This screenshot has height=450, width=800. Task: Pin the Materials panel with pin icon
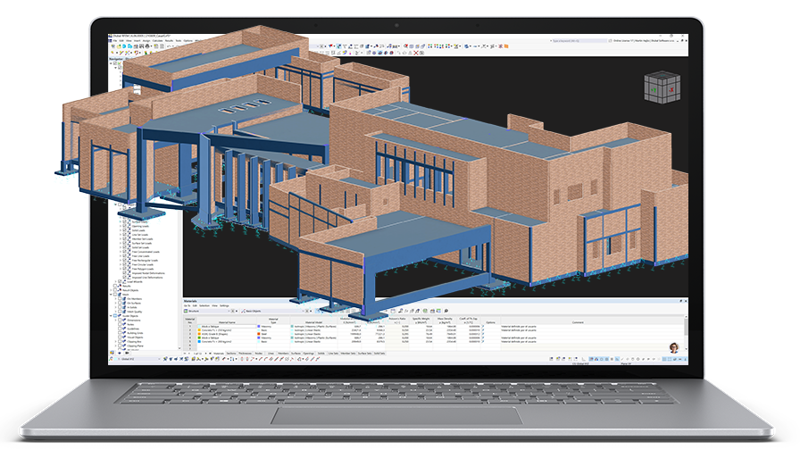(x=680, y=301)
